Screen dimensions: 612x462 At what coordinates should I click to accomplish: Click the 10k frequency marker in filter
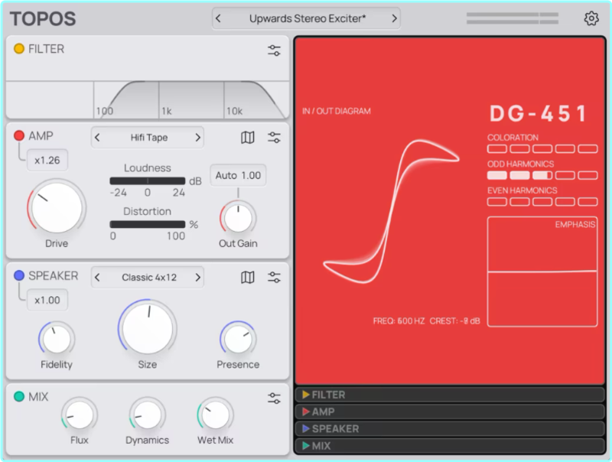pyautogui.click(x=235, y=111)
